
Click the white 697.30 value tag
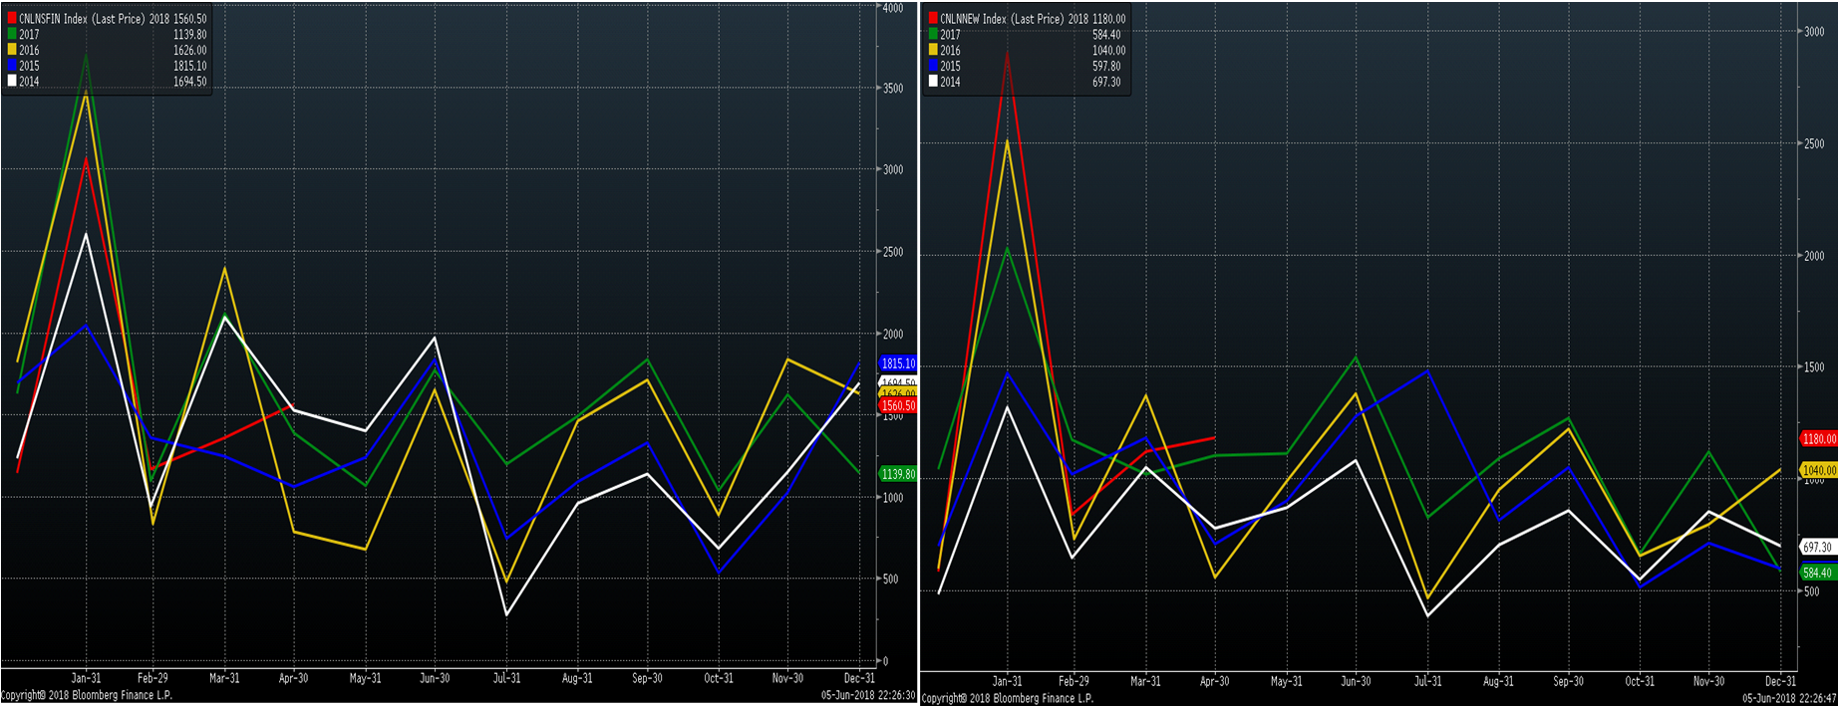[x=1817, y=548]
